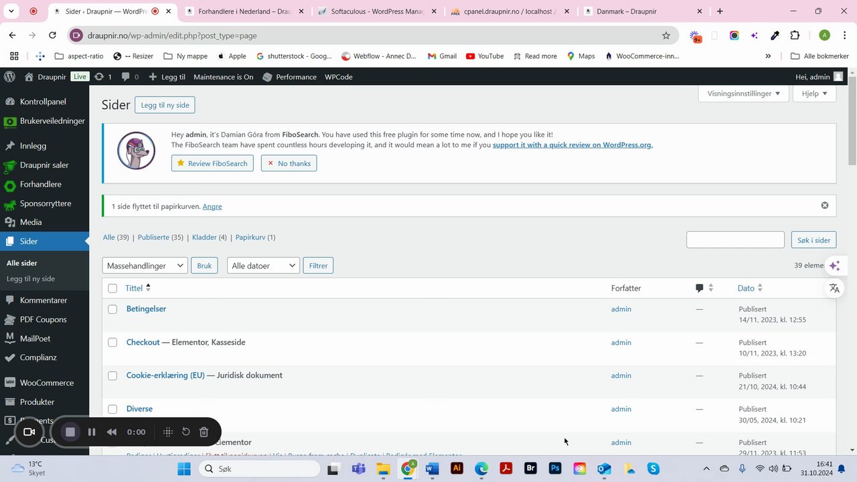
Task: Click Legg til ny side button
Action: (165, 105)
